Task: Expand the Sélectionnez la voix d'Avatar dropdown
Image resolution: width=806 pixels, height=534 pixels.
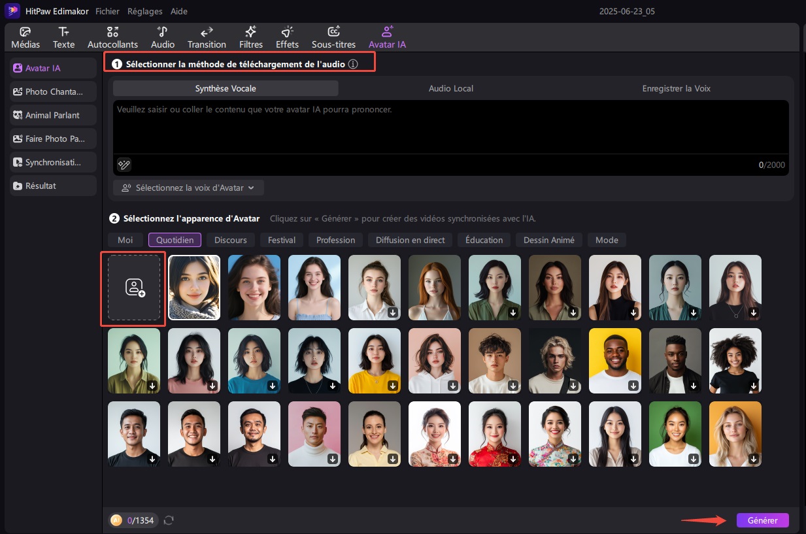Action: (x=188, y=188)
